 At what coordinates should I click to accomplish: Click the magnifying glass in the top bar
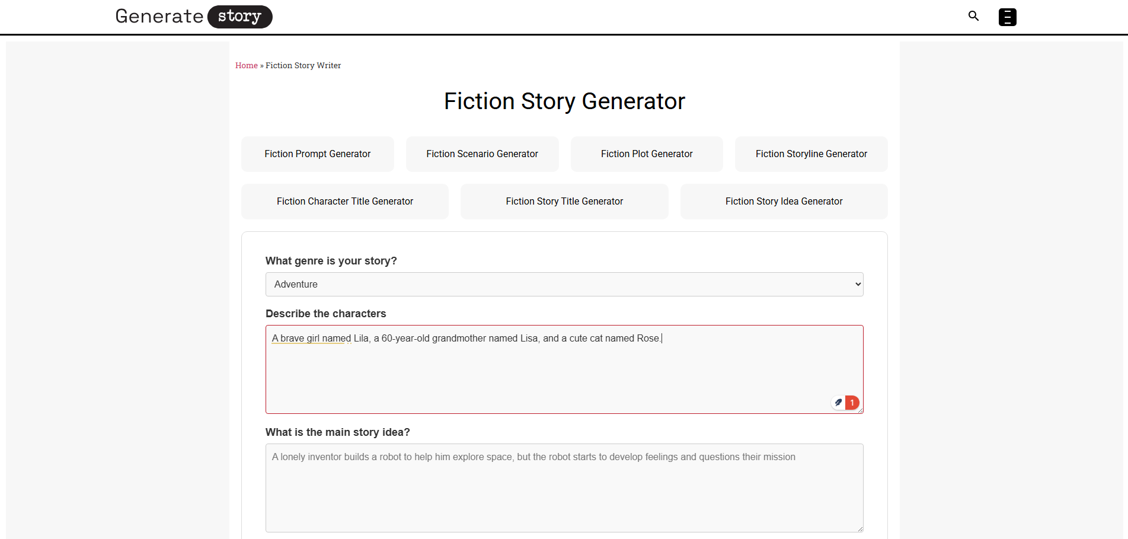pyautogui.click(x=973, y=16)
